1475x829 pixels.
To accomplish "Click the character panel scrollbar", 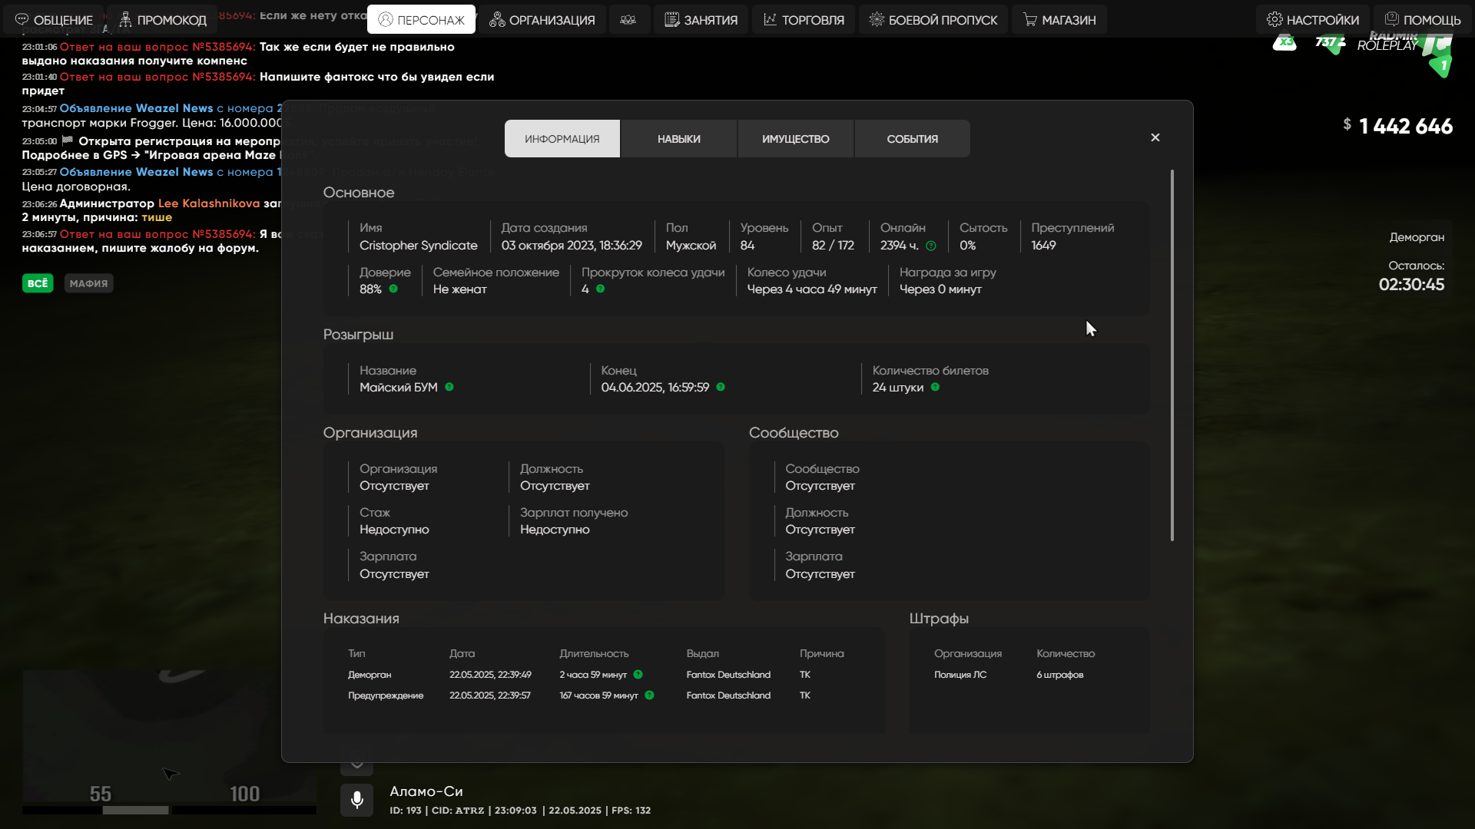I will coord(1172,355).
